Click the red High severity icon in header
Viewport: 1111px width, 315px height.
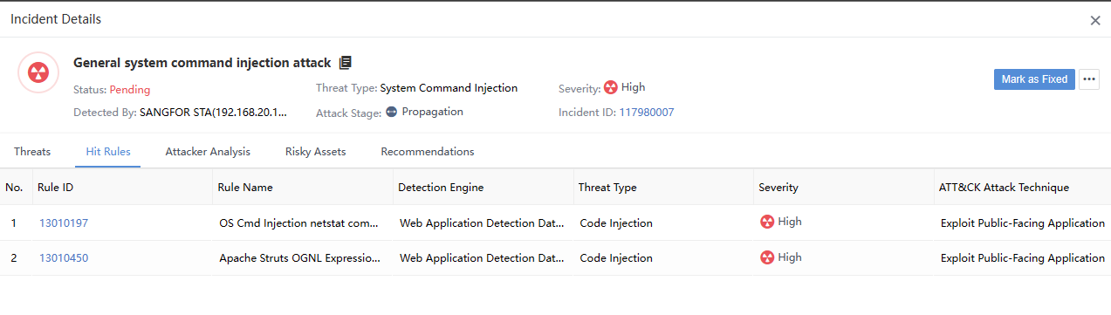click(611, 87)
